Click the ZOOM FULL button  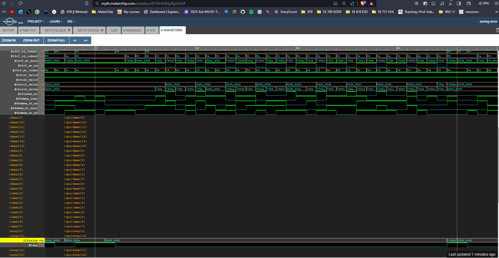point(56,40)
